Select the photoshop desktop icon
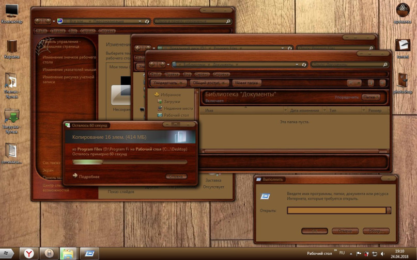Image resolution: width=417 pixels, height=260 pixels. [x=403, y=83]
